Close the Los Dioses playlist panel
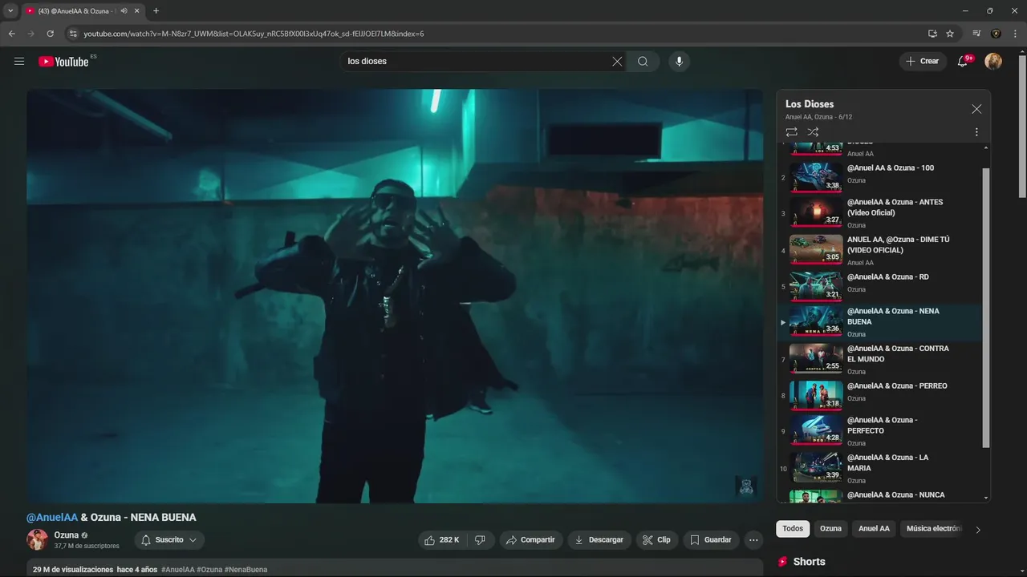Screen dimensions: 1027x577 click(x=976, y=109)
